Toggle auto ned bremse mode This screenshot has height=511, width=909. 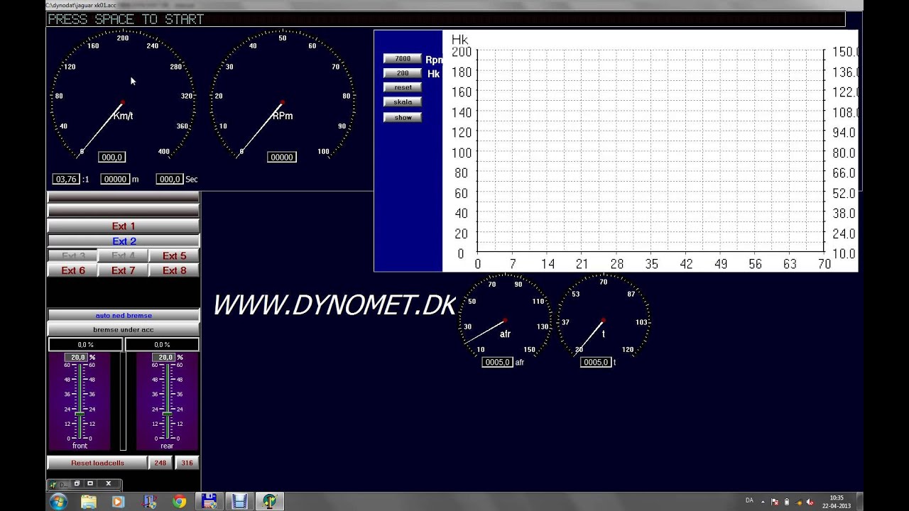click(x=124, y=315)
